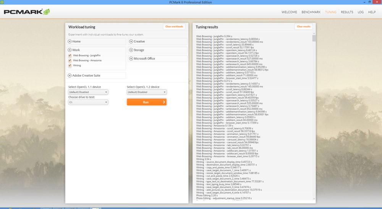
Task: Uncheck Web Browsing - Amazonia workload
Action: [70, 60]
